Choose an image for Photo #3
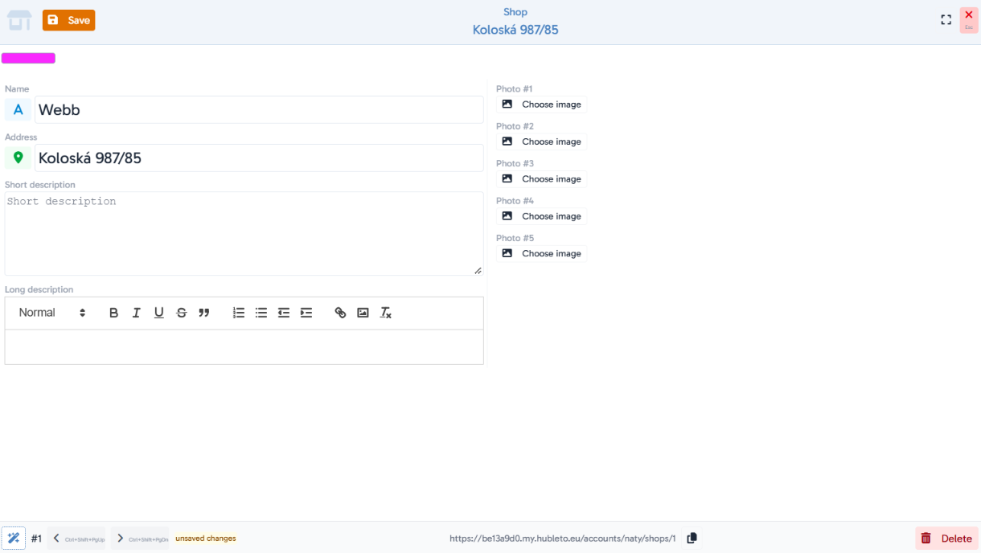This screenshot has height=553, width=981. click(x=542, y=179)
